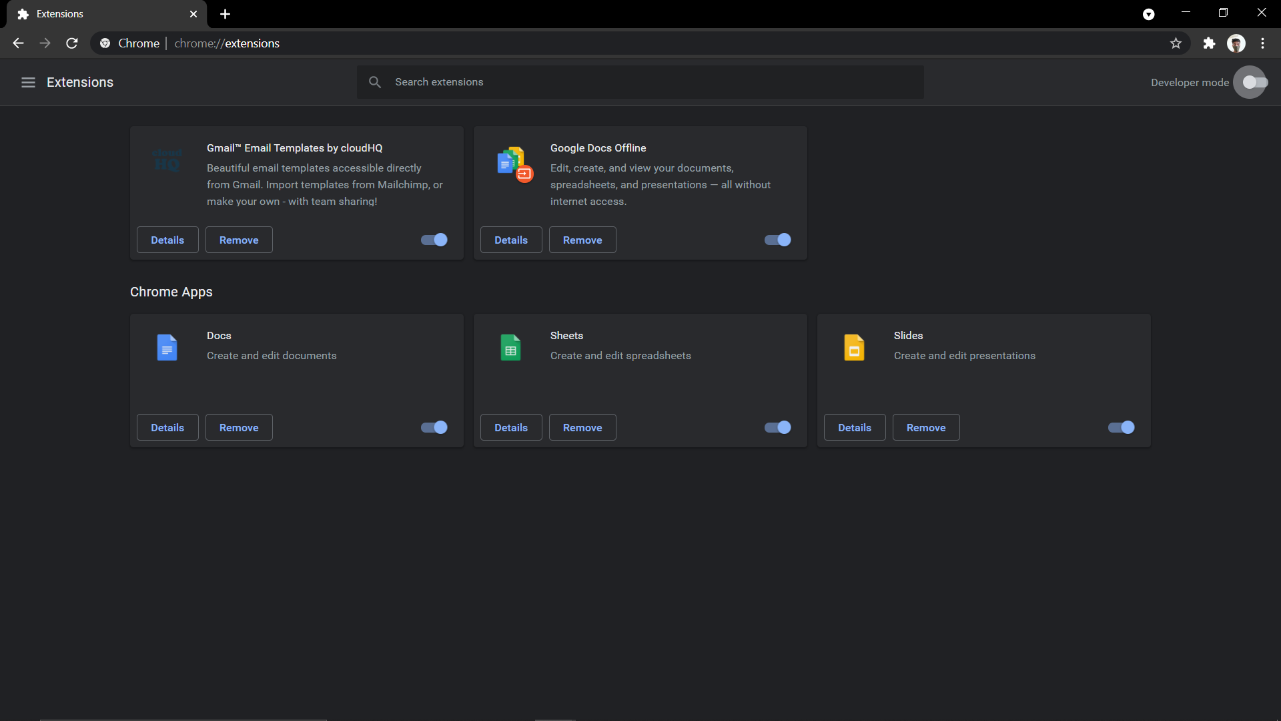Disable Google Docs Offline toggle
1281x721 pixels.
778,240
